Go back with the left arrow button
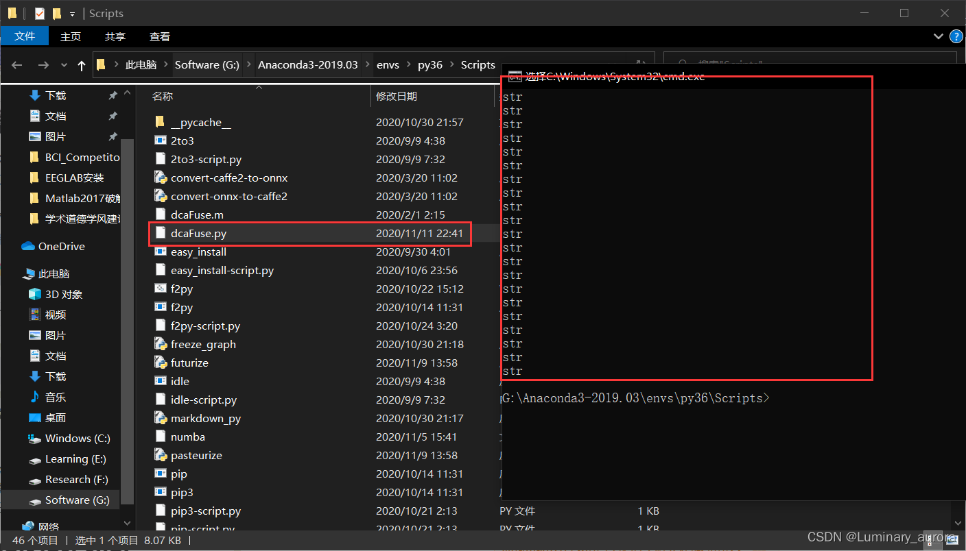966x551 pixels. coord(17,65)
